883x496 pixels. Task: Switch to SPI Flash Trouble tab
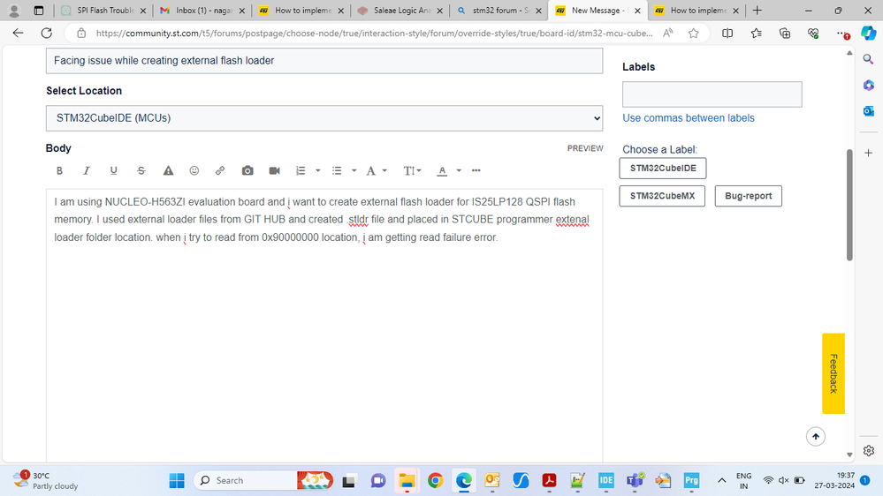coord(103,10)
